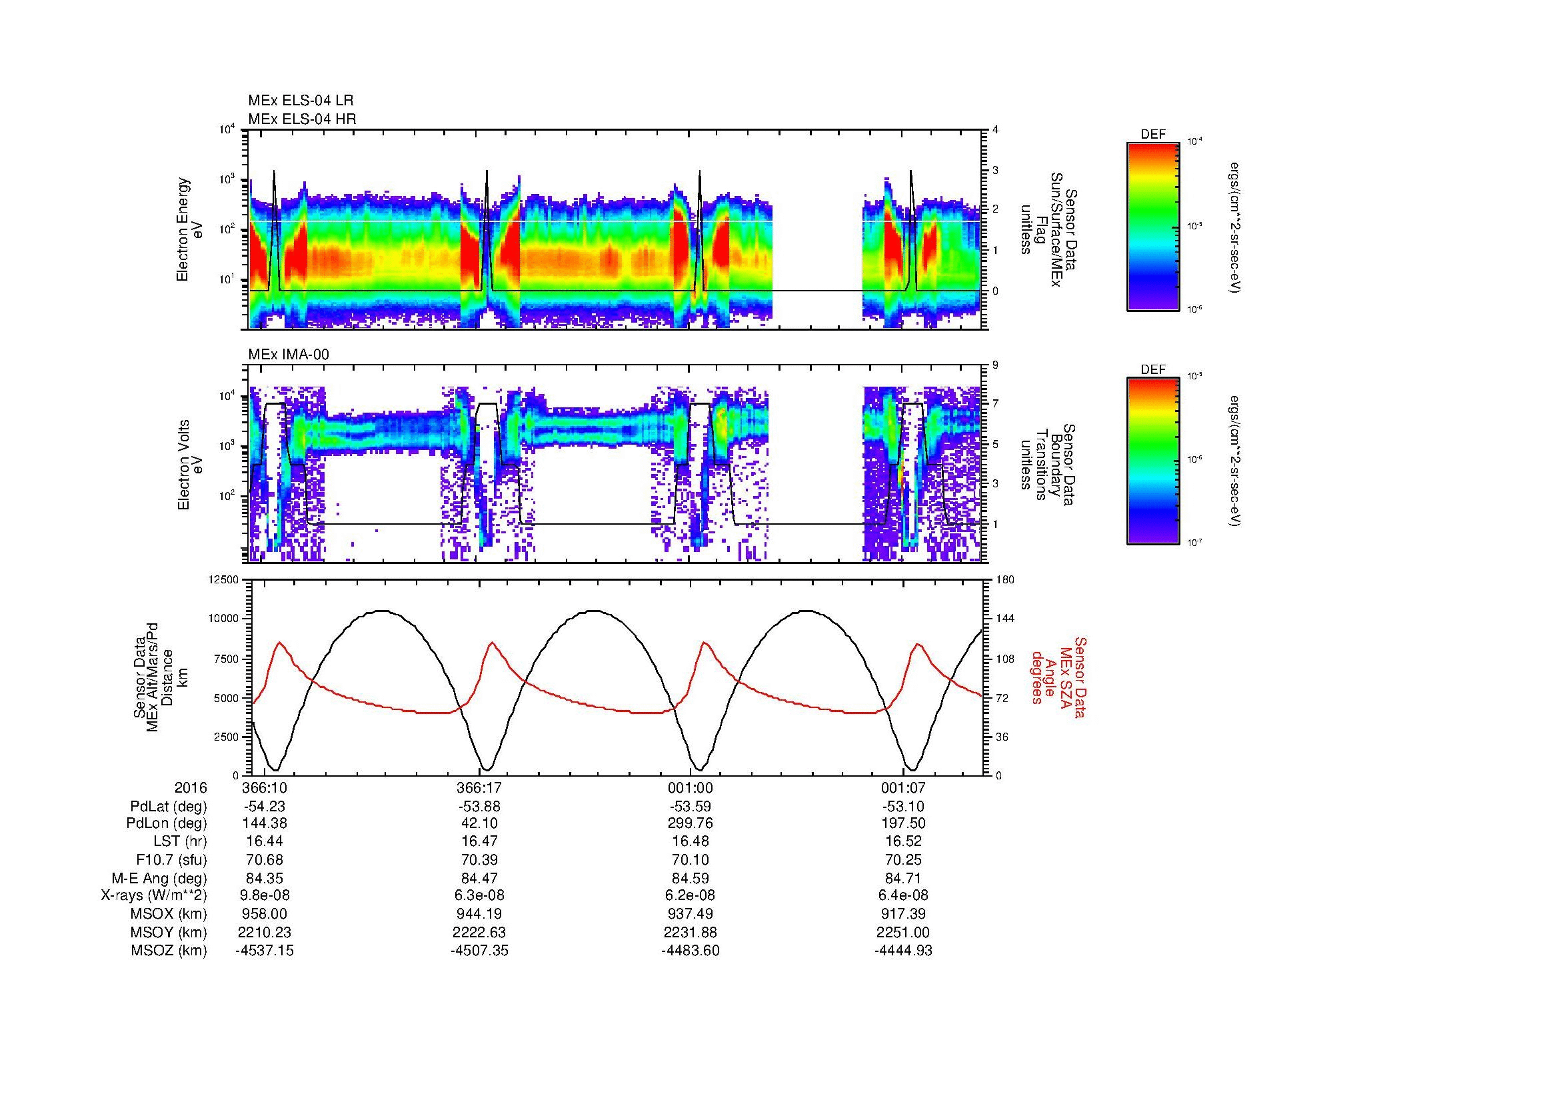Image resolution: width=1559 pixels, height=1102 pixels.
Task: Click the PdLon value 144.38
Action: coord(265,823)
